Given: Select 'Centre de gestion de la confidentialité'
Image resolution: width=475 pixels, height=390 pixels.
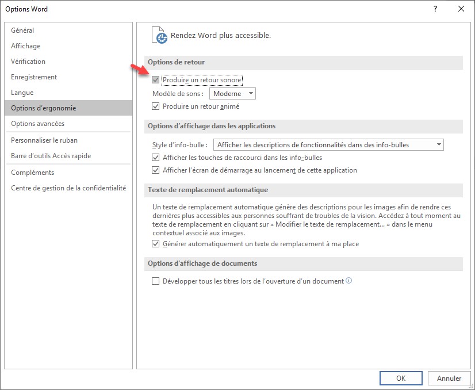Looking at the screenshot, I should point(68,188).
